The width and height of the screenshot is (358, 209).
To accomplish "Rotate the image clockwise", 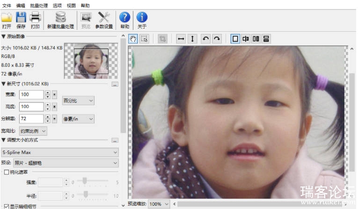I will [x=217, y=39].
